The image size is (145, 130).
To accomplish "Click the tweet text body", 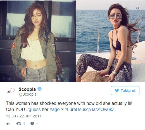I will tap(69, 106).
